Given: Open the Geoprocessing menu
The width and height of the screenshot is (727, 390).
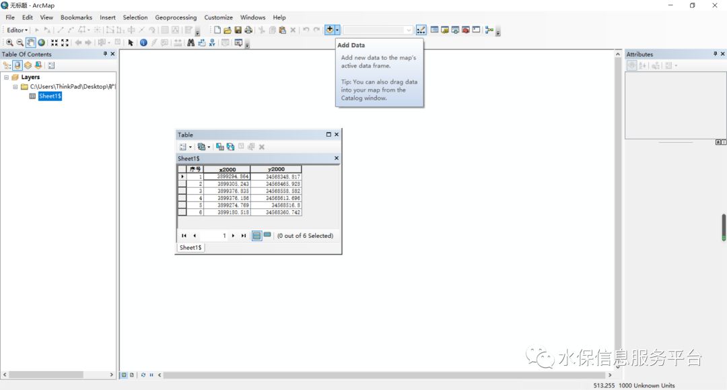Looking at the screenshot, I should [x=175, y=17].
